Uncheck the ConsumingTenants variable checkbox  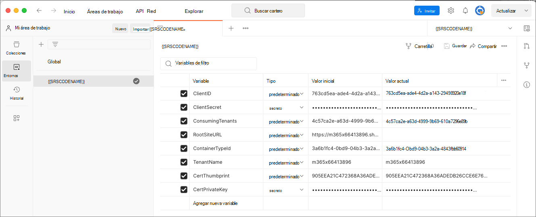pos(184,121)
